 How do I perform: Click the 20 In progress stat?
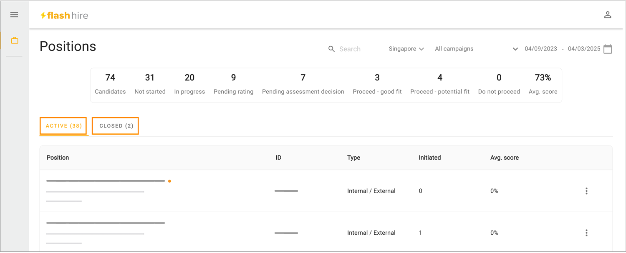(x=189, y=85)
